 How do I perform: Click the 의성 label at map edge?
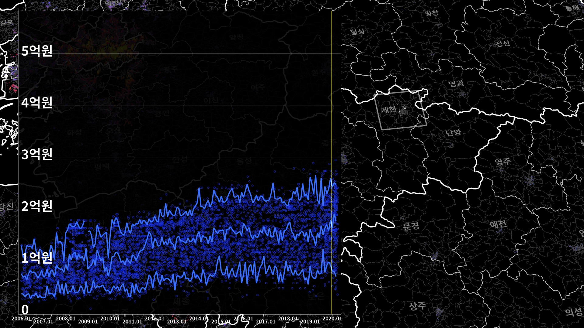click(574, 312)
